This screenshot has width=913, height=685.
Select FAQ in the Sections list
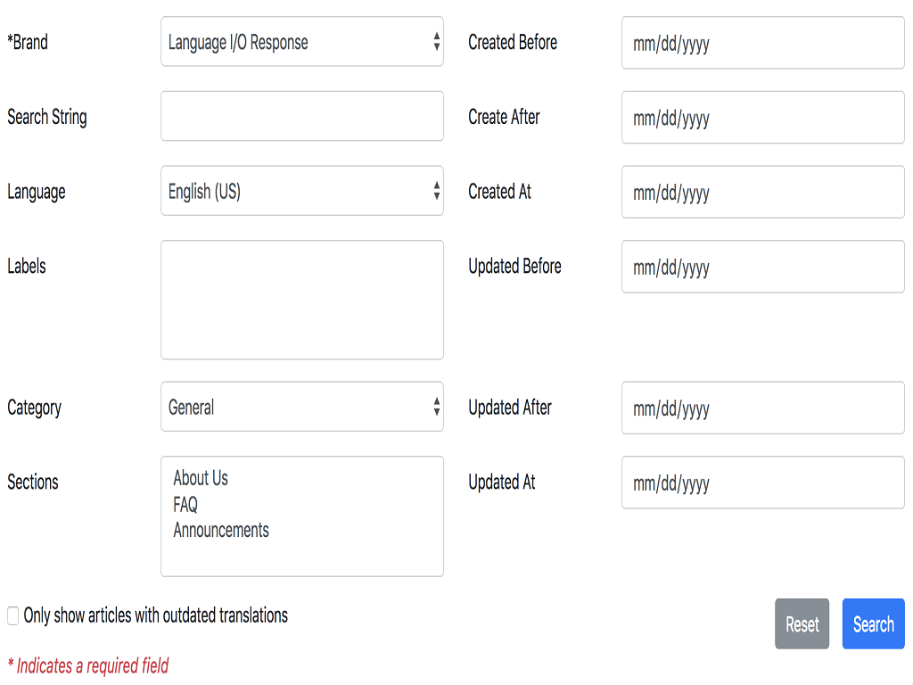click(x=185, y=504)
